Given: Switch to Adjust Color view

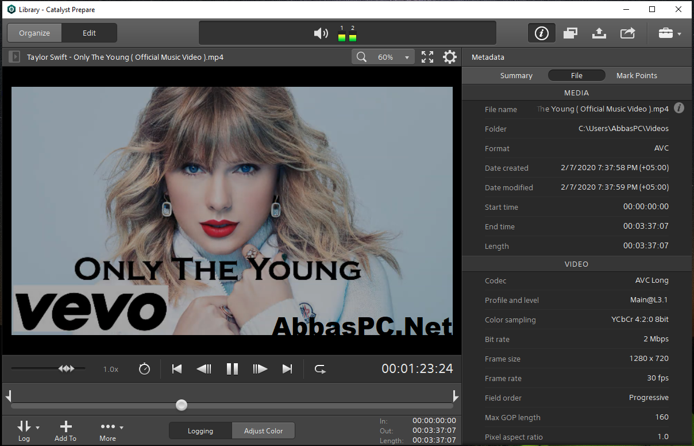Looking at the screenshot, I should tap(263, 430).
